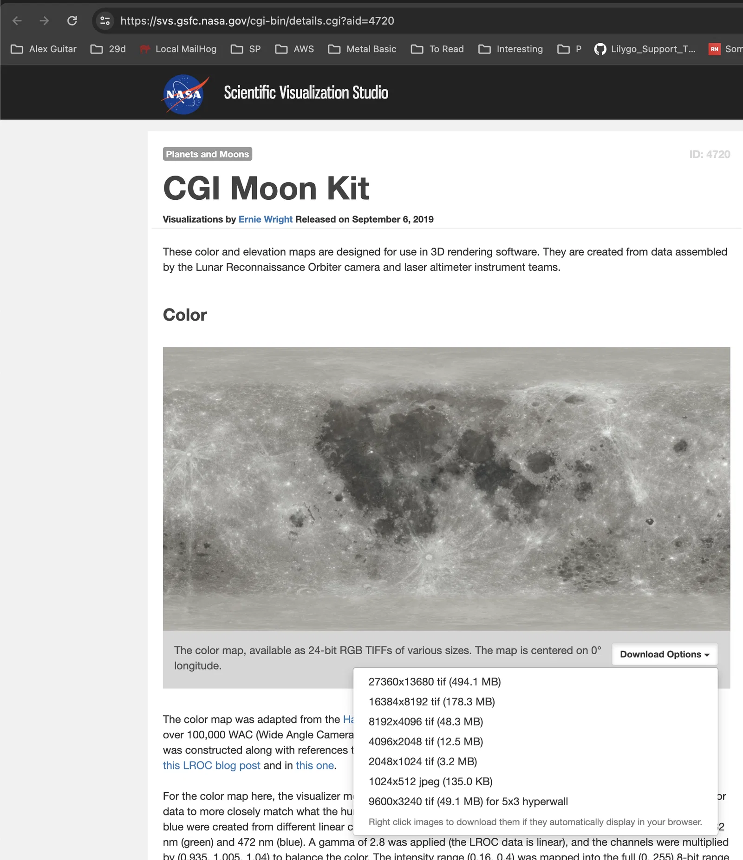Open the Local MailHog bookmark
743x860 pixels.
click(x=178, y=49)
